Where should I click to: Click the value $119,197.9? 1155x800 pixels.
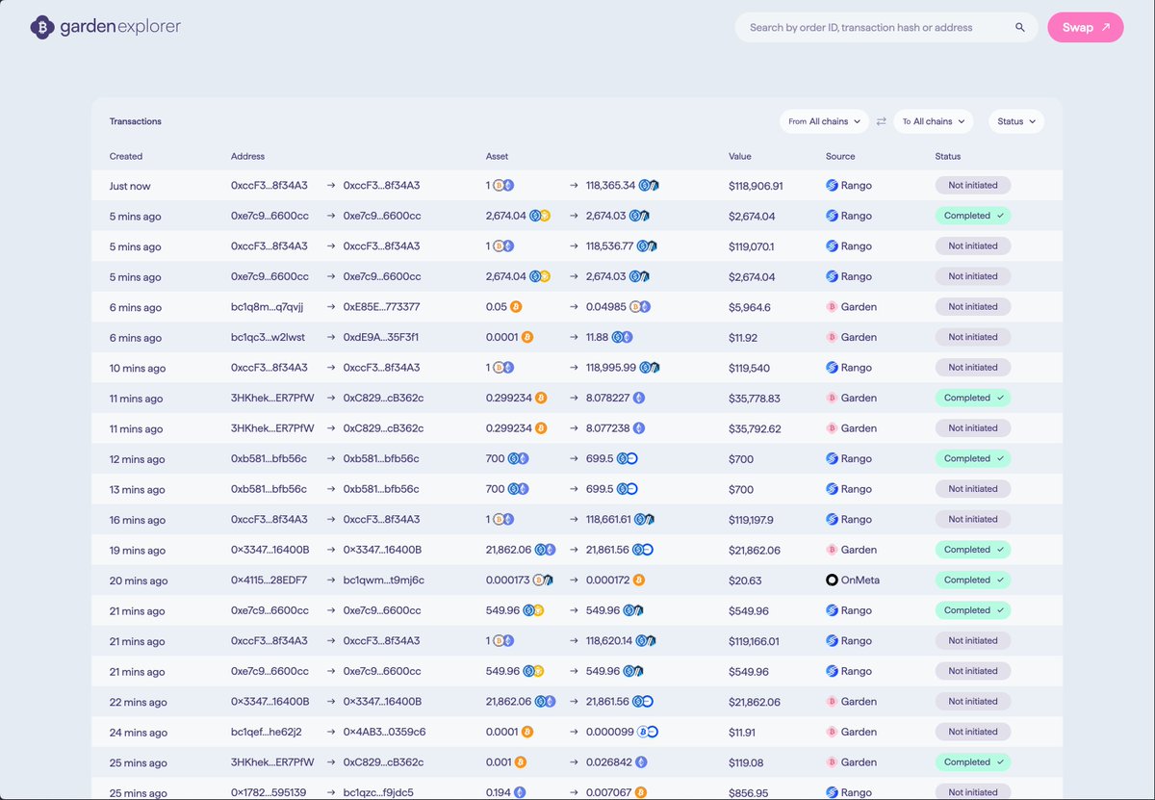coord(751,520)
